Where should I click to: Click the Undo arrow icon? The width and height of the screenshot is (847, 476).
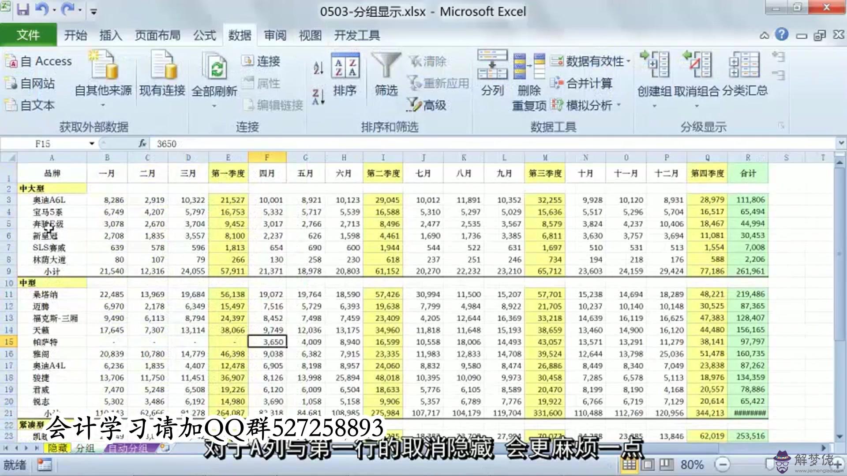tap(41, 9)
